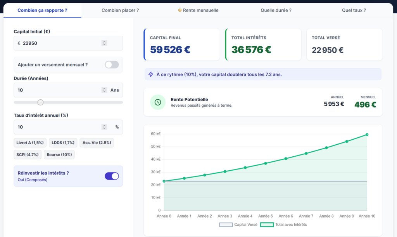Select the Quel taux ? tab

click(x=354, y=10)
